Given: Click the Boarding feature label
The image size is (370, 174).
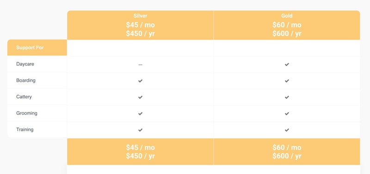Looking at the screenshot, I should tap(26, 80).
